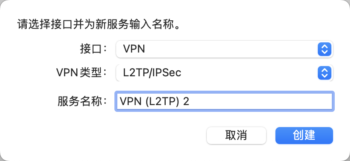Click the down arrow of VPN类型 chevron icon
Image resolution: width=350 pixels, height=161 pixels.
tap(324, 76)
